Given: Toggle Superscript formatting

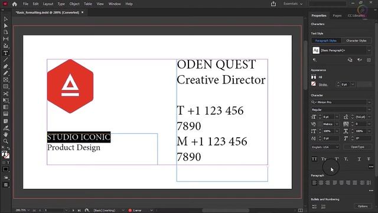Looking at the screenshot, I should click(337, 159).
